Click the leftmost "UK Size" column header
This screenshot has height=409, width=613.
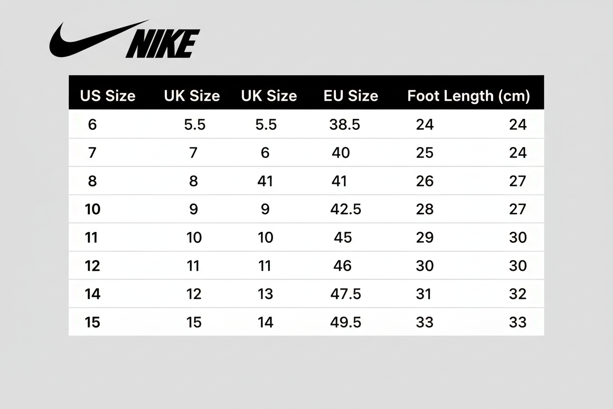[192, 95]
